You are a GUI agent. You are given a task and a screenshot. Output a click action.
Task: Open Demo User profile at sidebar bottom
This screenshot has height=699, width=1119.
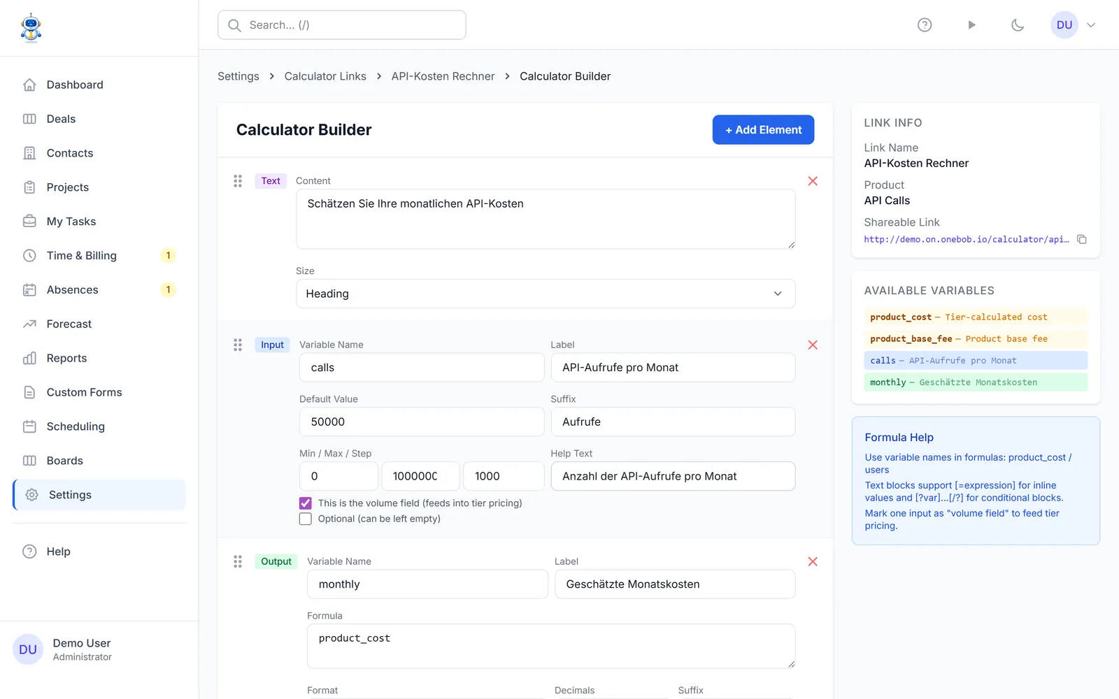tap(99, 649)
